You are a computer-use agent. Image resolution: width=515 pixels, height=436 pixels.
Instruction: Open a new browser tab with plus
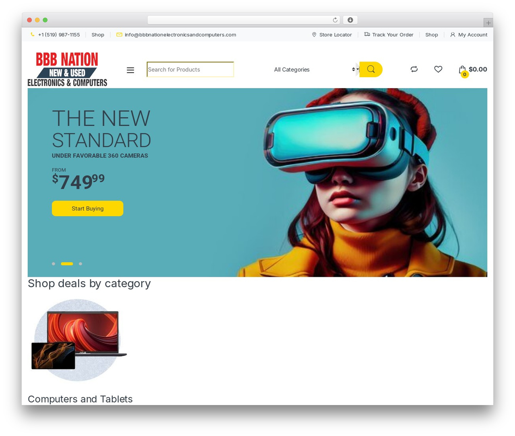pyautogui.click(x=488, y=23)
